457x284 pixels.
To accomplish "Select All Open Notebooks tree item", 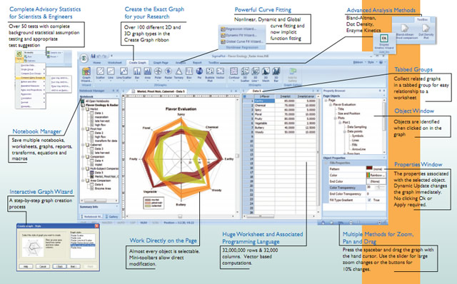I will coord(97,101).
